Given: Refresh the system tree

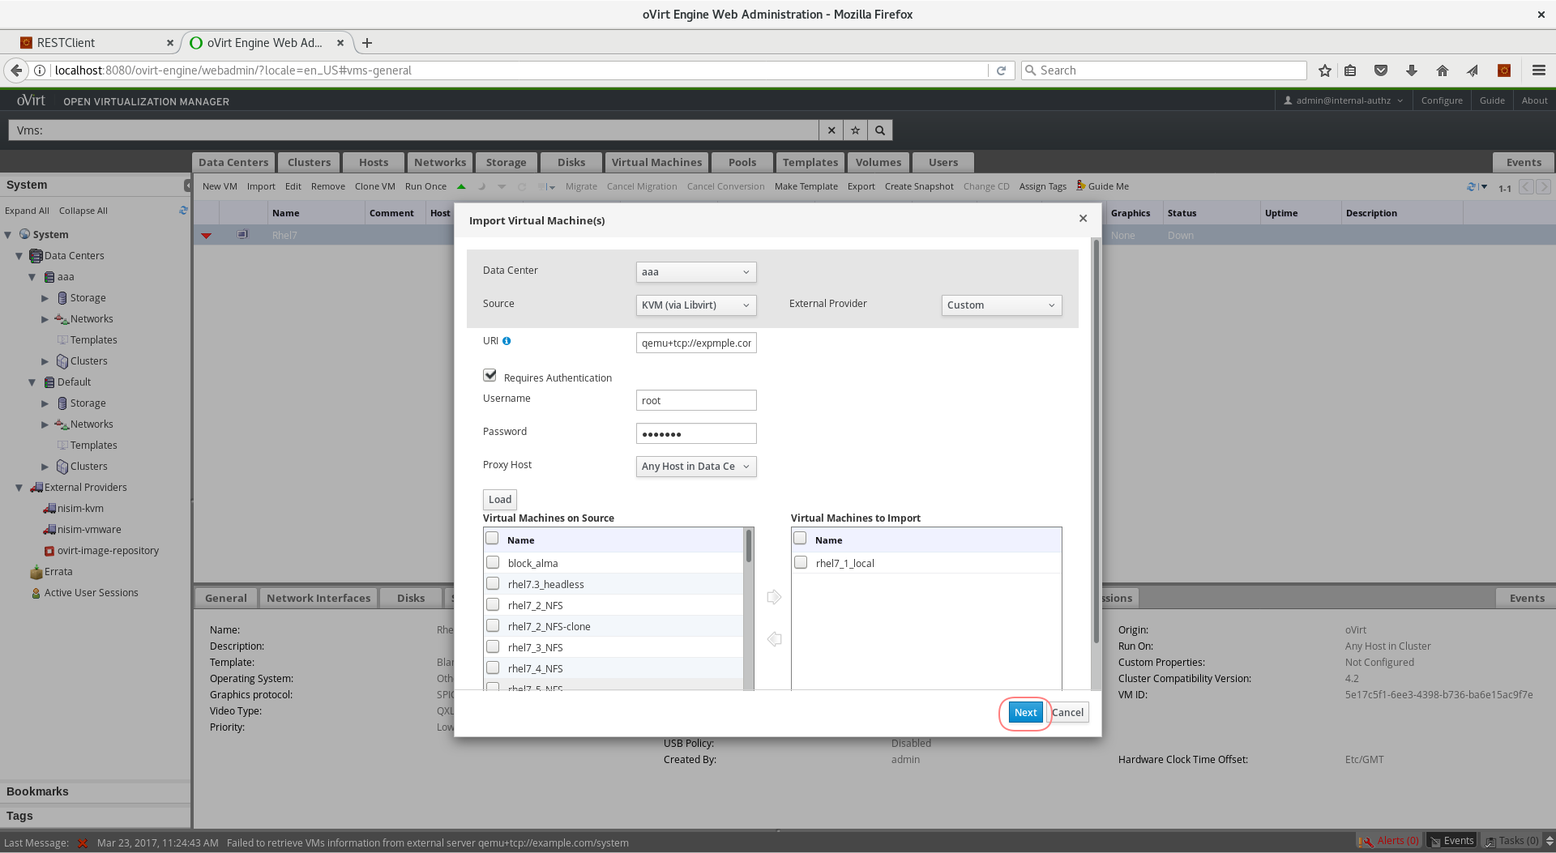Looking at the screenshot, I should 183,211.
